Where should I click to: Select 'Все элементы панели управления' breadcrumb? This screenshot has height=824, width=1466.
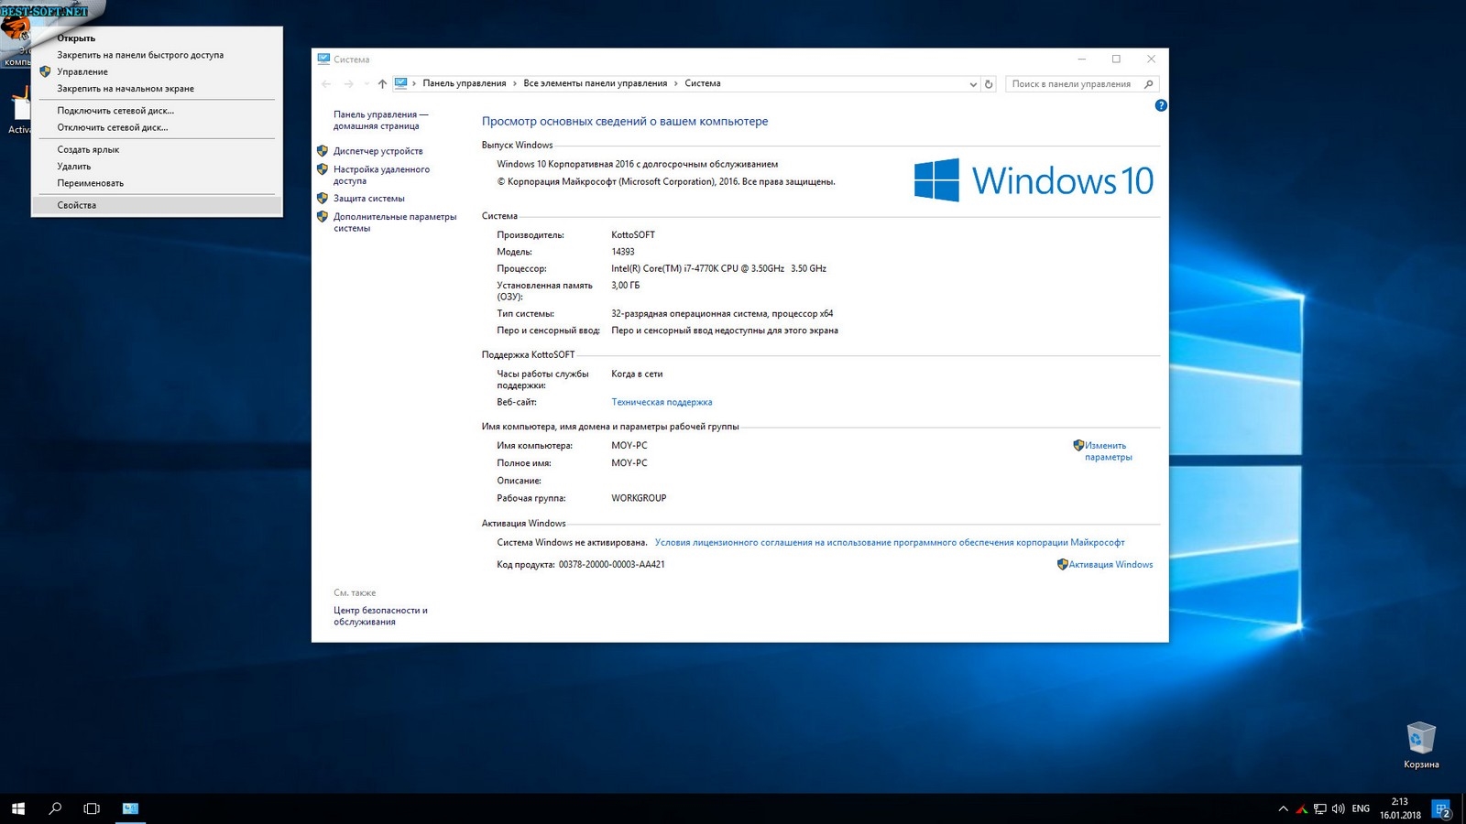point(596,83)
